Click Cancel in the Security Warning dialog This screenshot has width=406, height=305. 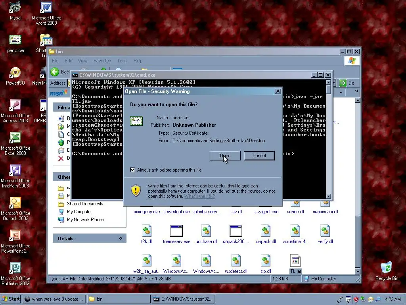pos(259,156)
